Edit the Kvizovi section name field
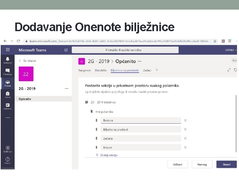 141,147
